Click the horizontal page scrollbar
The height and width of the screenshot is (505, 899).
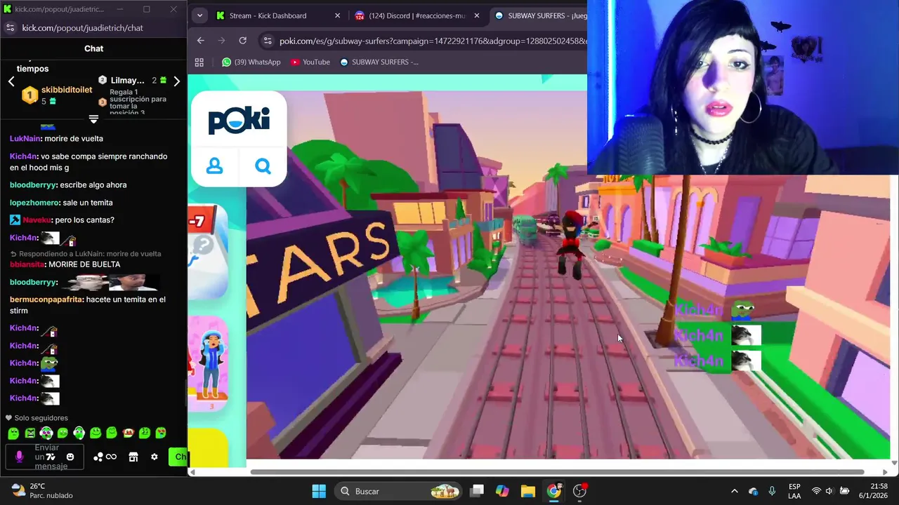pos(556,472)
